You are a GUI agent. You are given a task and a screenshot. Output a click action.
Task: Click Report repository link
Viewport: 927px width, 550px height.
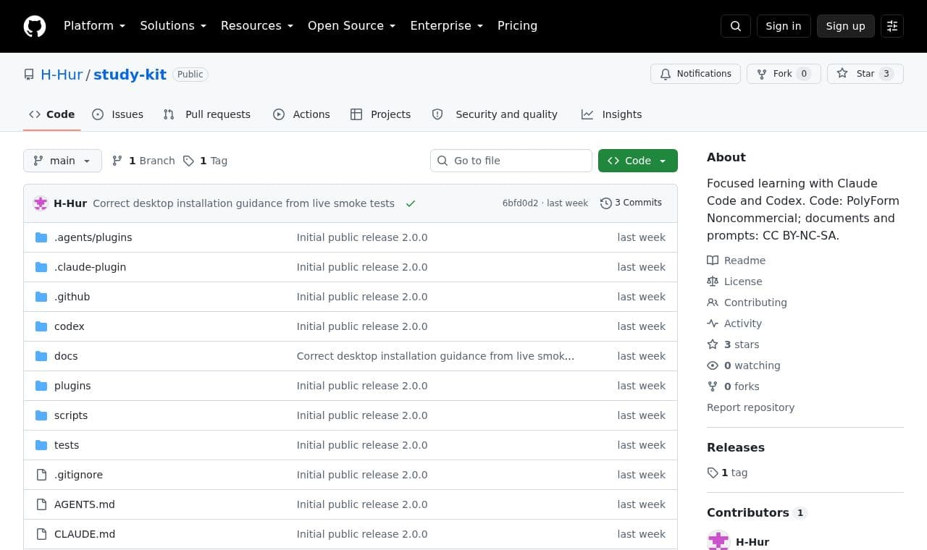point(750,407)
